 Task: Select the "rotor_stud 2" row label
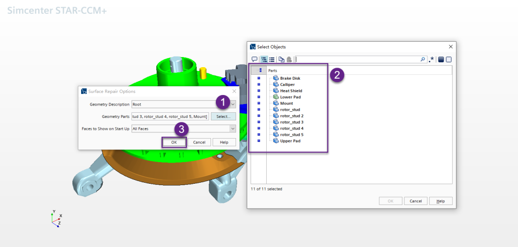coord(292,116)
